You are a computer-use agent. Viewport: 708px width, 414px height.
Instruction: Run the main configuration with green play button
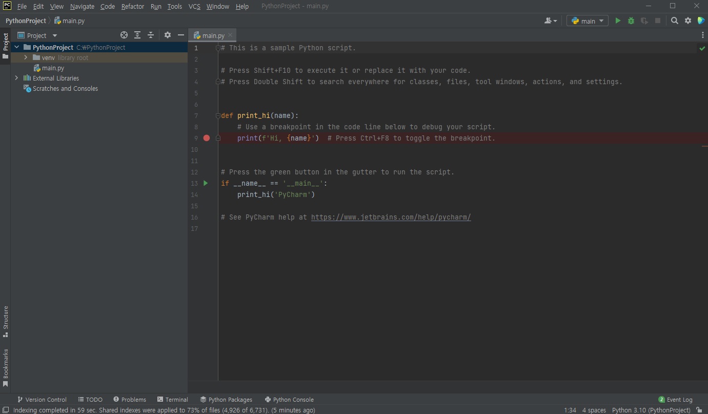(618, 21)
